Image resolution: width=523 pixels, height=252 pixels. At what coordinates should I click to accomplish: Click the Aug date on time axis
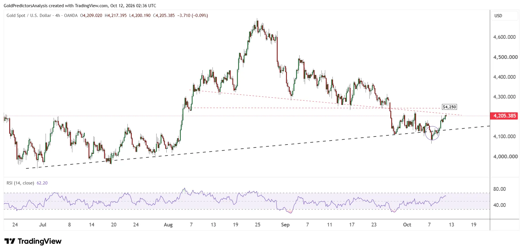pyautogui.click(x=168, y=225)
